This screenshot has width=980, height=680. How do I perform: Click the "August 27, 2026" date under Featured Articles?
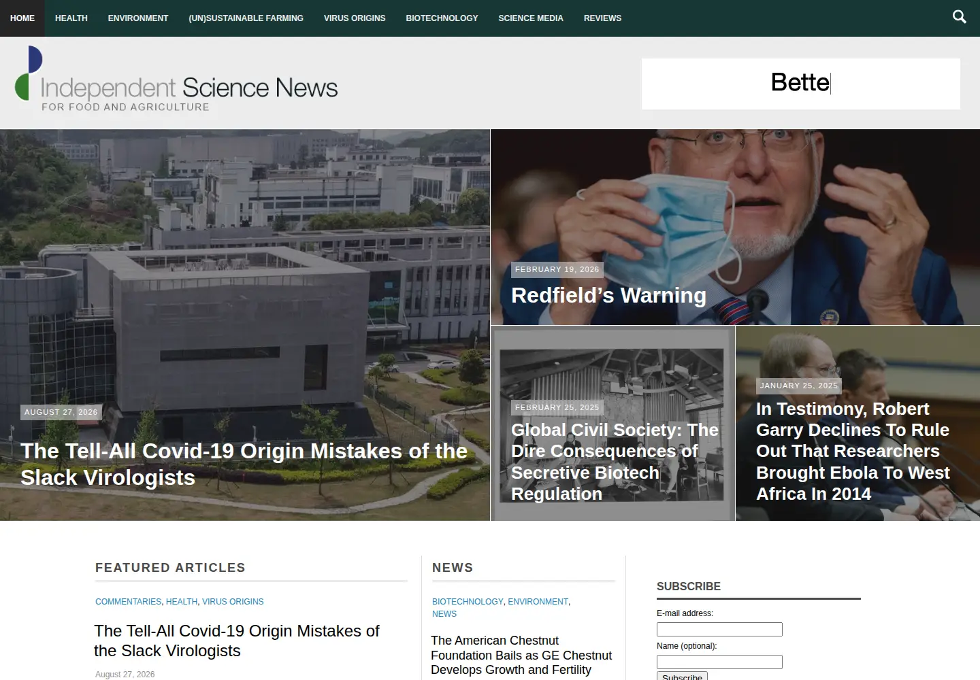125,675
